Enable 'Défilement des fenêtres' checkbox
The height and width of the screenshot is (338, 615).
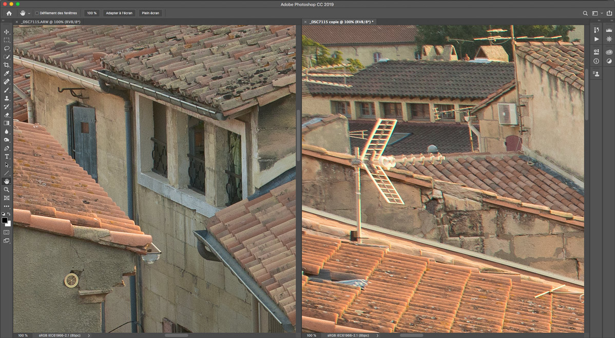coord(37,13)
